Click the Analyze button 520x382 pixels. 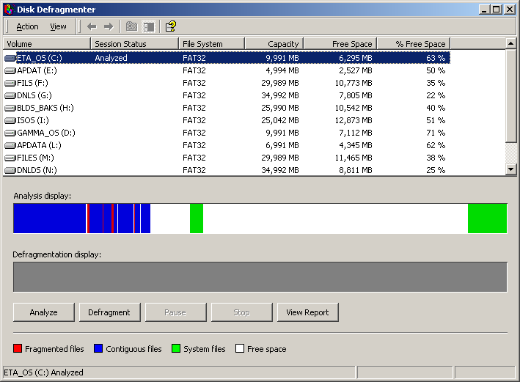[x=44, y=312]
